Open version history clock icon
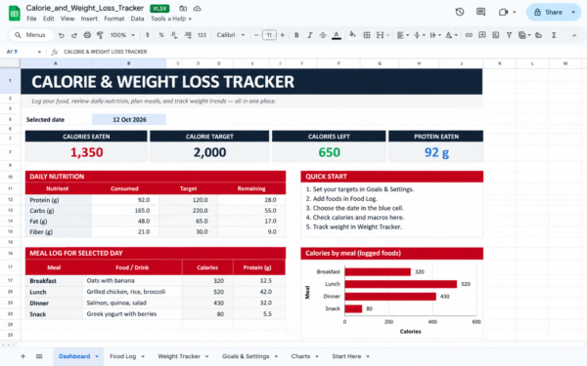The image size is (587, 366). click(460, 12)
